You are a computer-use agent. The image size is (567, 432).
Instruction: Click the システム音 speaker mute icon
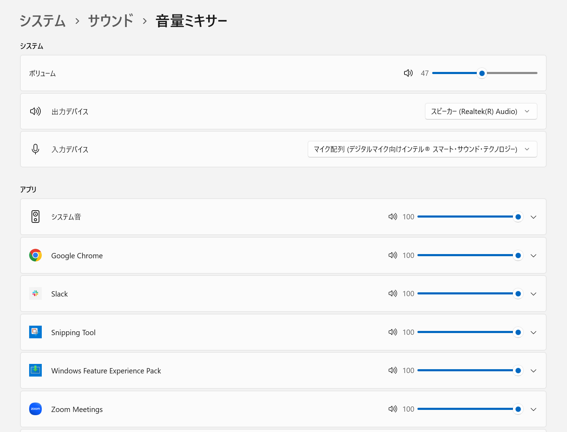point(393,217)
